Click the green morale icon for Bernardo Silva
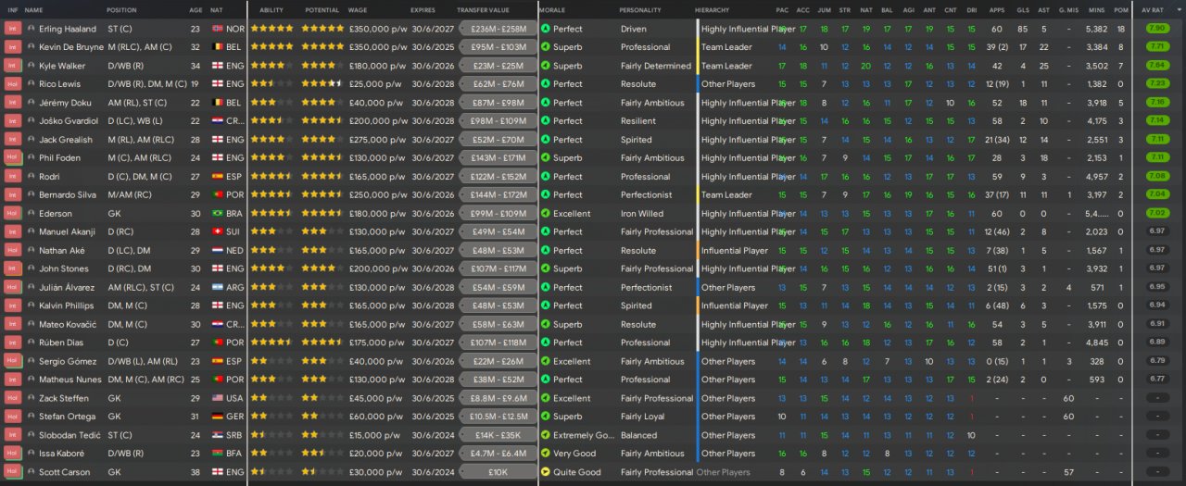 point(545,194)
